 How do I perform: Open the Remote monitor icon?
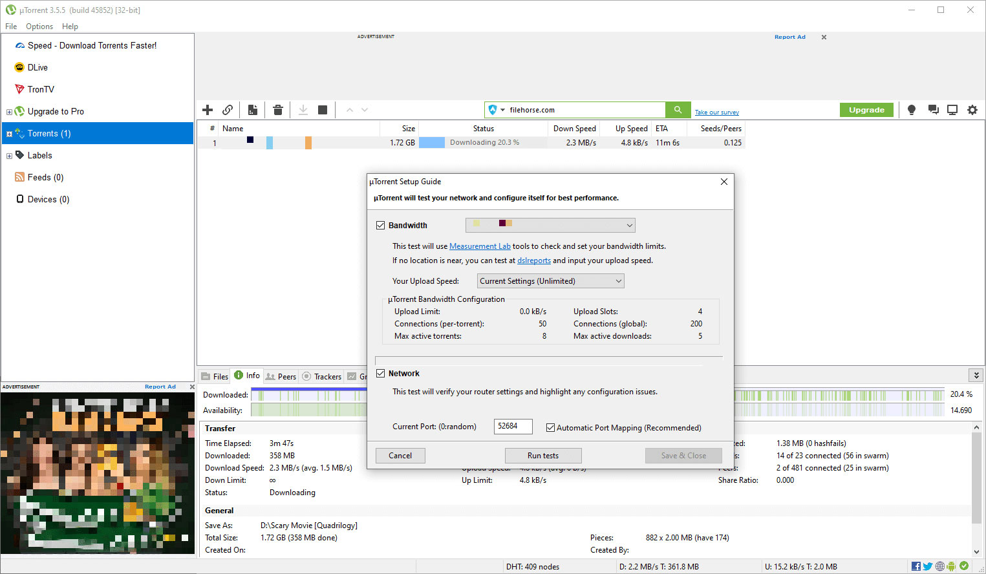click(952, 110)
